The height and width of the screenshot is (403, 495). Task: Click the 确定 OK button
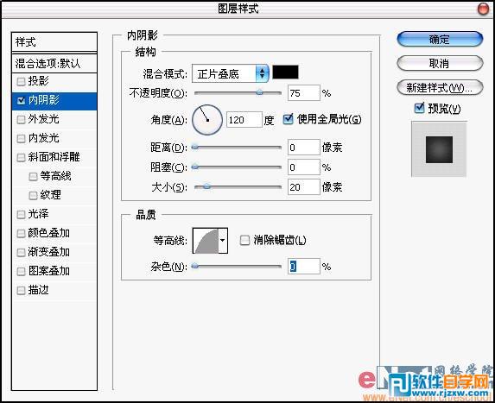pyautogui.click(x=440, y=40)
